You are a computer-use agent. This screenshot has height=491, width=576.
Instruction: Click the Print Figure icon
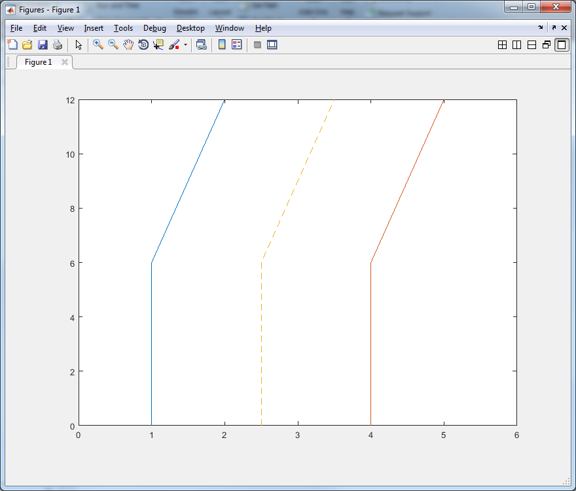pos(58,45)
